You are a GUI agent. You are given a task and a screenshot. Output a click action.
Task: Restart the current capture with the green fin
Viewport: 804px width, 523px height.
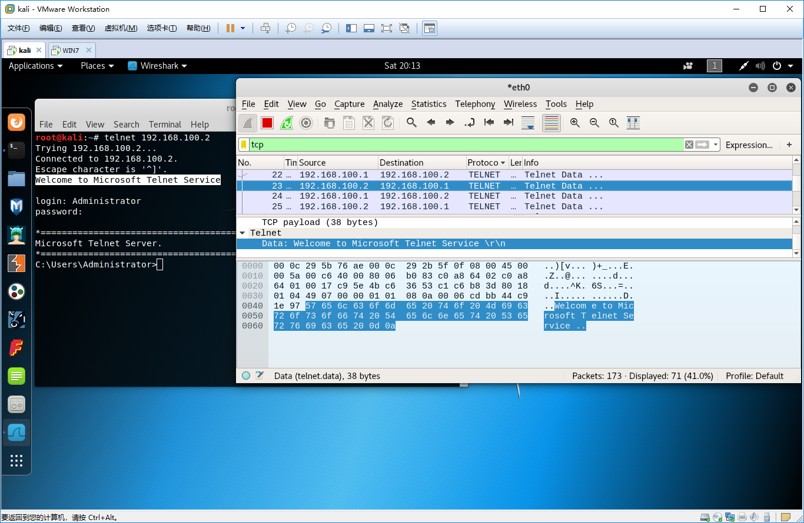click(x=287, y=123)
